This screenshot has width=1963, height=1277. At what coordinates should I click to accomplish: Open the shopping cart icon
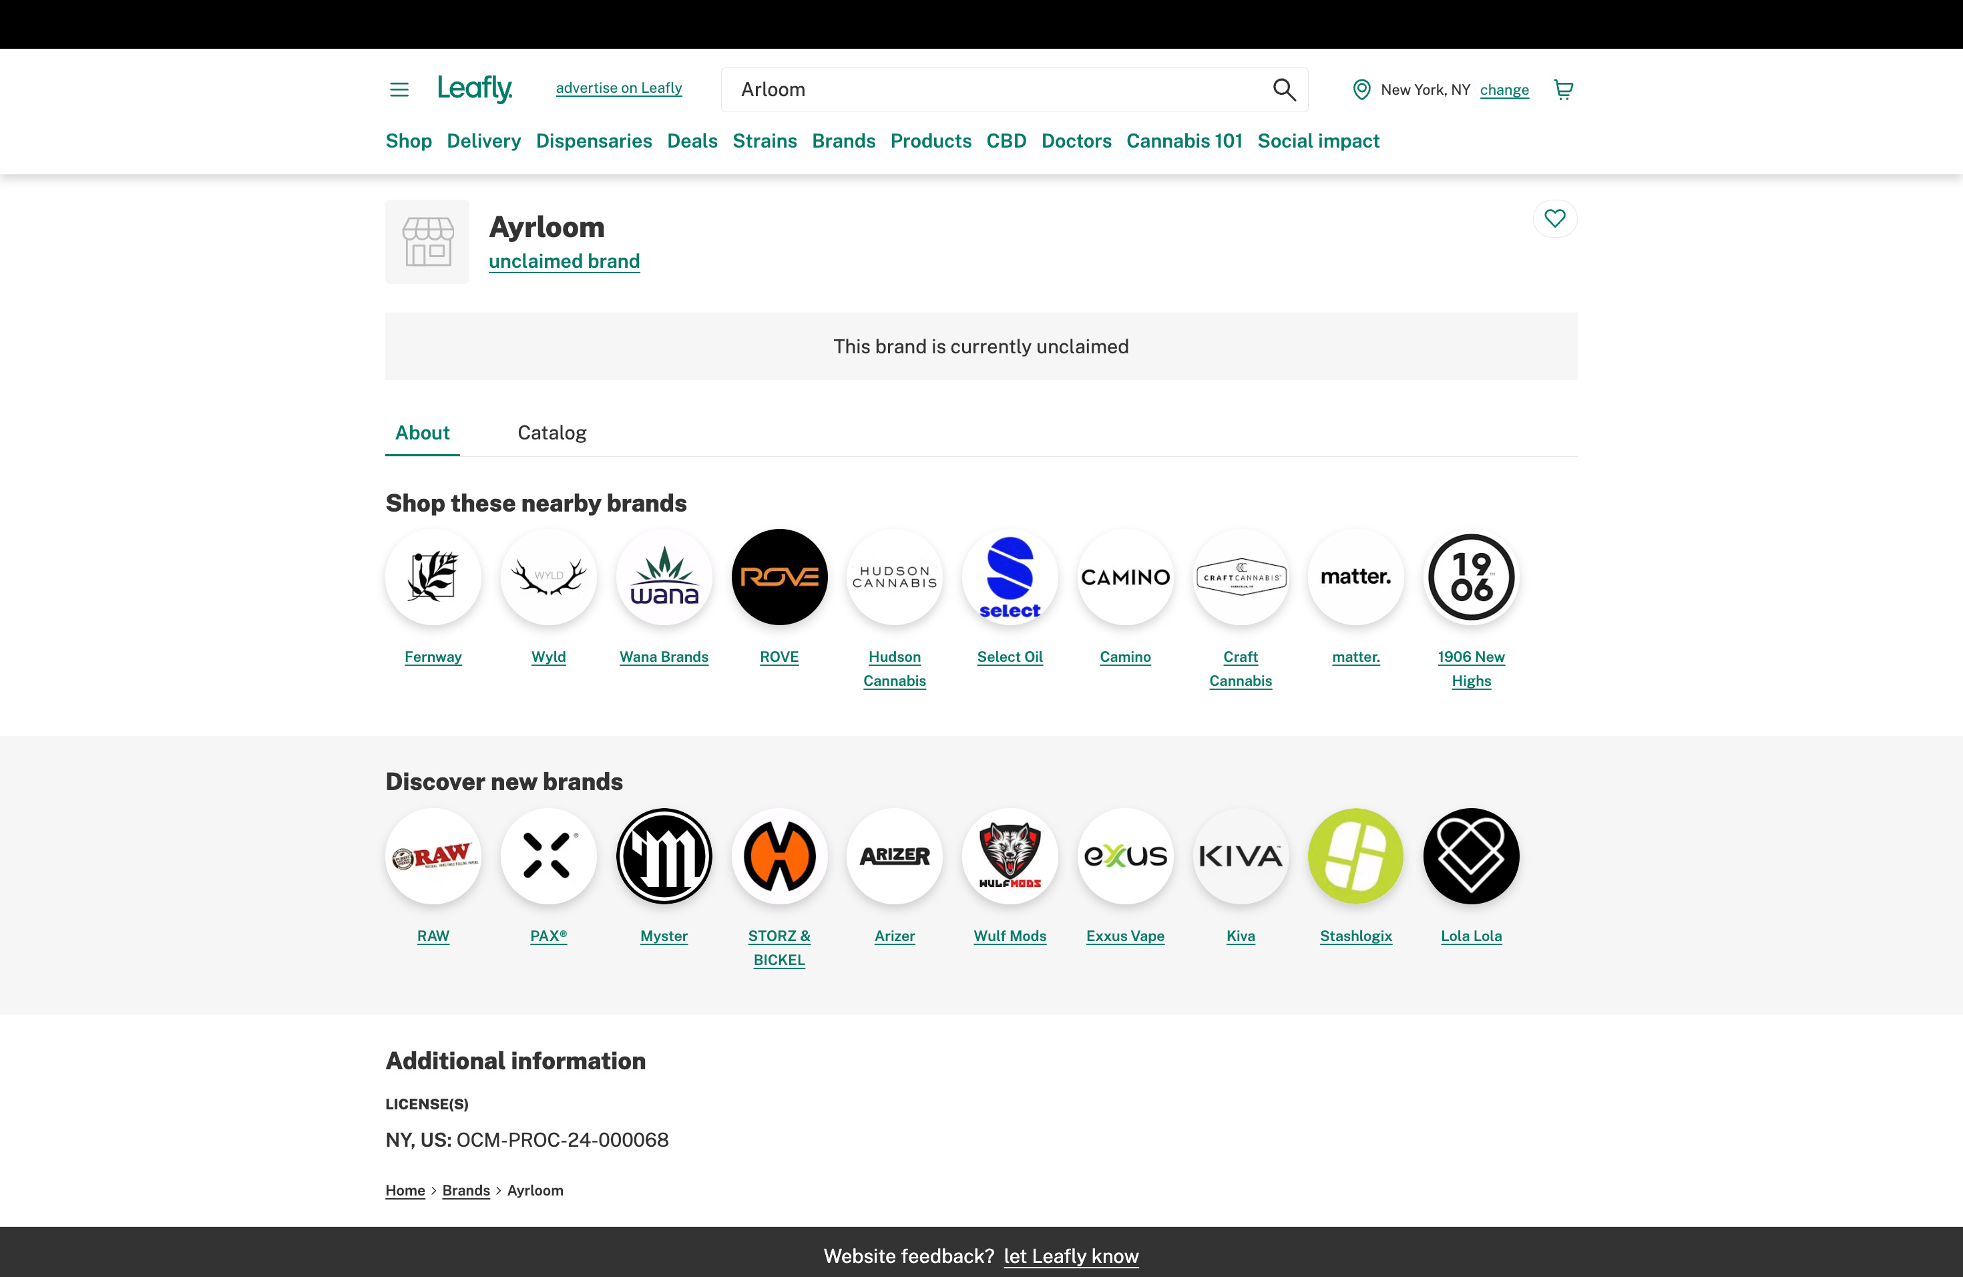(1563, 89)
